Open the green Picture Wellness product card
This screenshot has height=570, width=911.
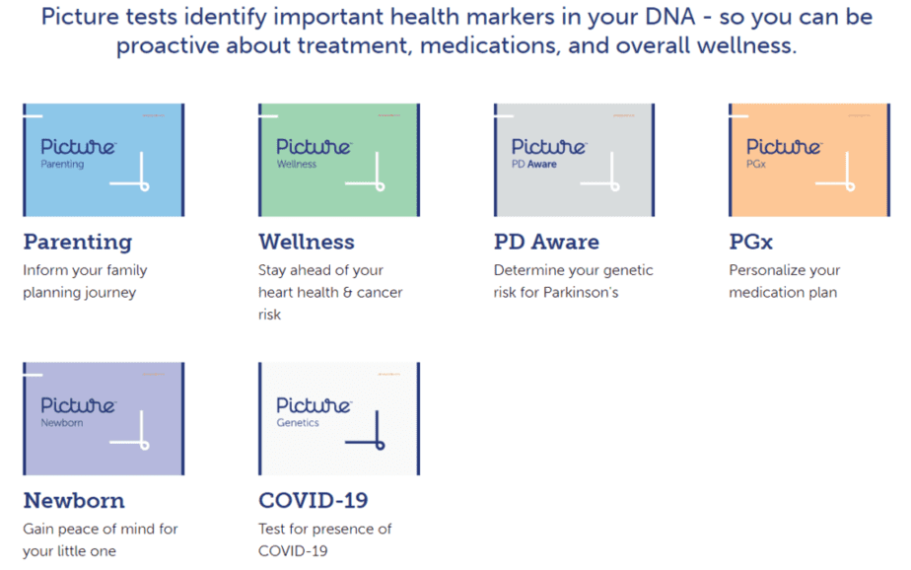coord(339,160)
